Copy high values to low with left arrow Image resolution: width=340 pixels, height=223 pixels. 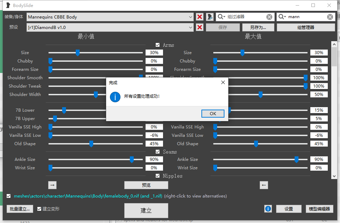[264, 185]
